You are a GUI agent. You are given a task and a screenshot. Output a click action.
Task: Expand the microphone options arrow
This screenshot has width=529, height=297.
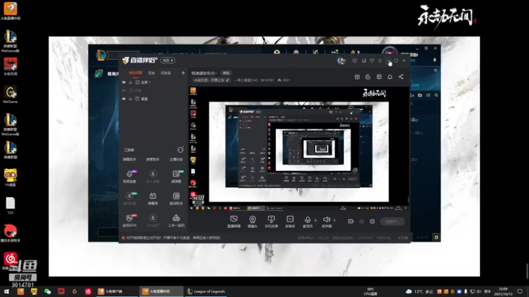(x=315, y=220)
